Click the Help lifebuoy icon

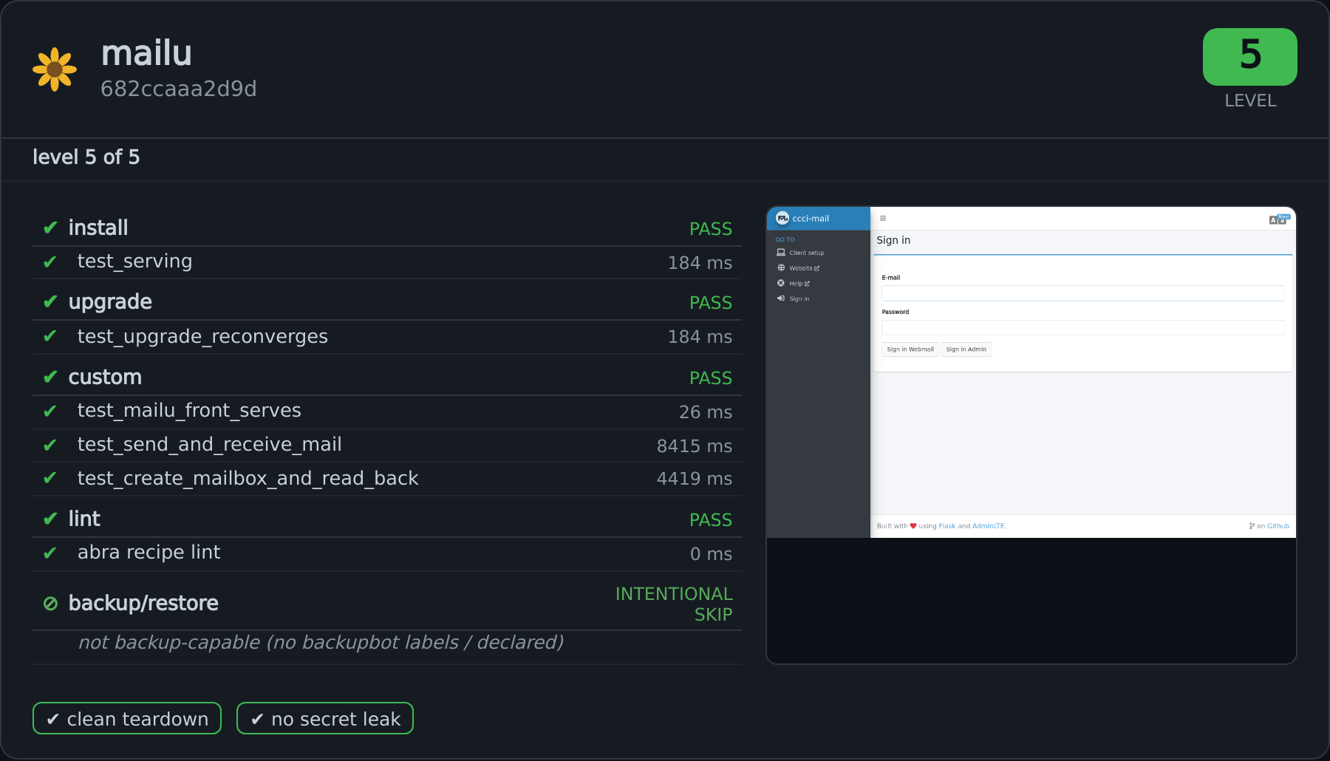[781, 283]
